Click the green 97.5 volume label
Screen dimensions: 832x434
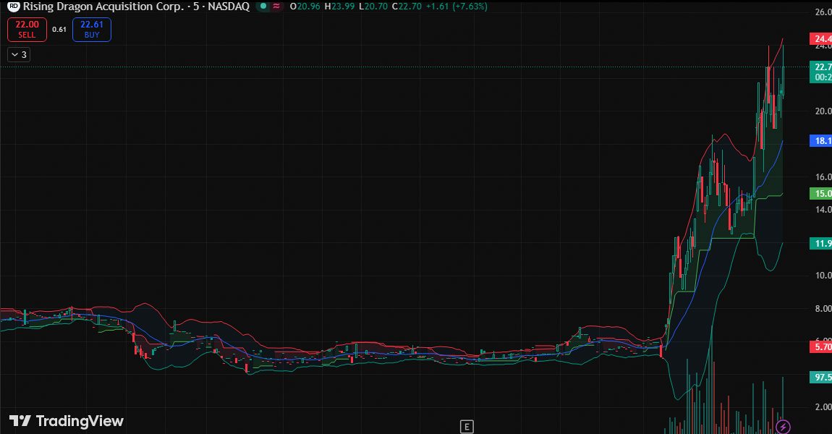pyautogui.click(x=821, y=378)
